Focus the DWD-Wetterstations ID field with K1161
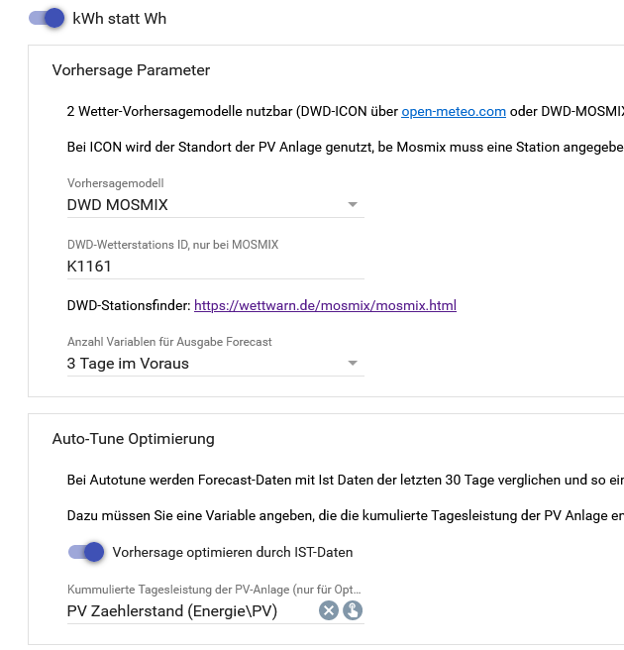Screen dimensions: 624x650 198,266
